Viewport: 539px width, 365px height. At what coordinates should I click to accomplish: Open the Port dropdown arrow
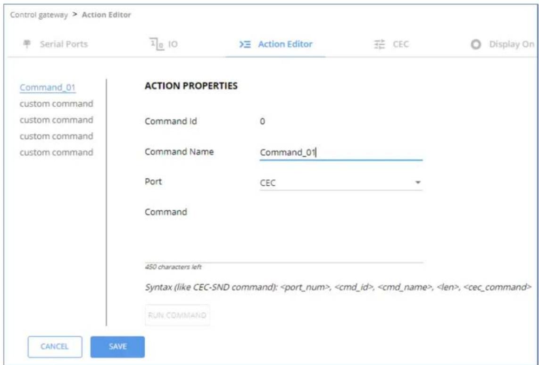tap(418, 182)
